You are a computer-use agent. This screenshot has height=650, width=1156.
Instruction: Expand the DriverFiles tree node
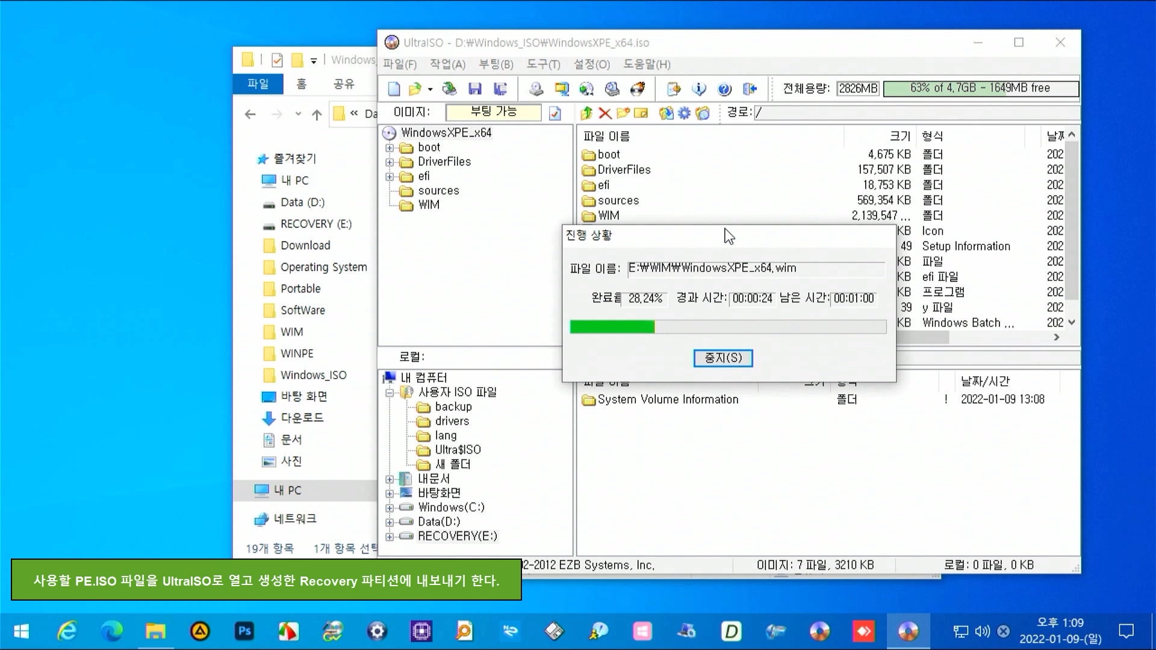click(x=390, y=162)
